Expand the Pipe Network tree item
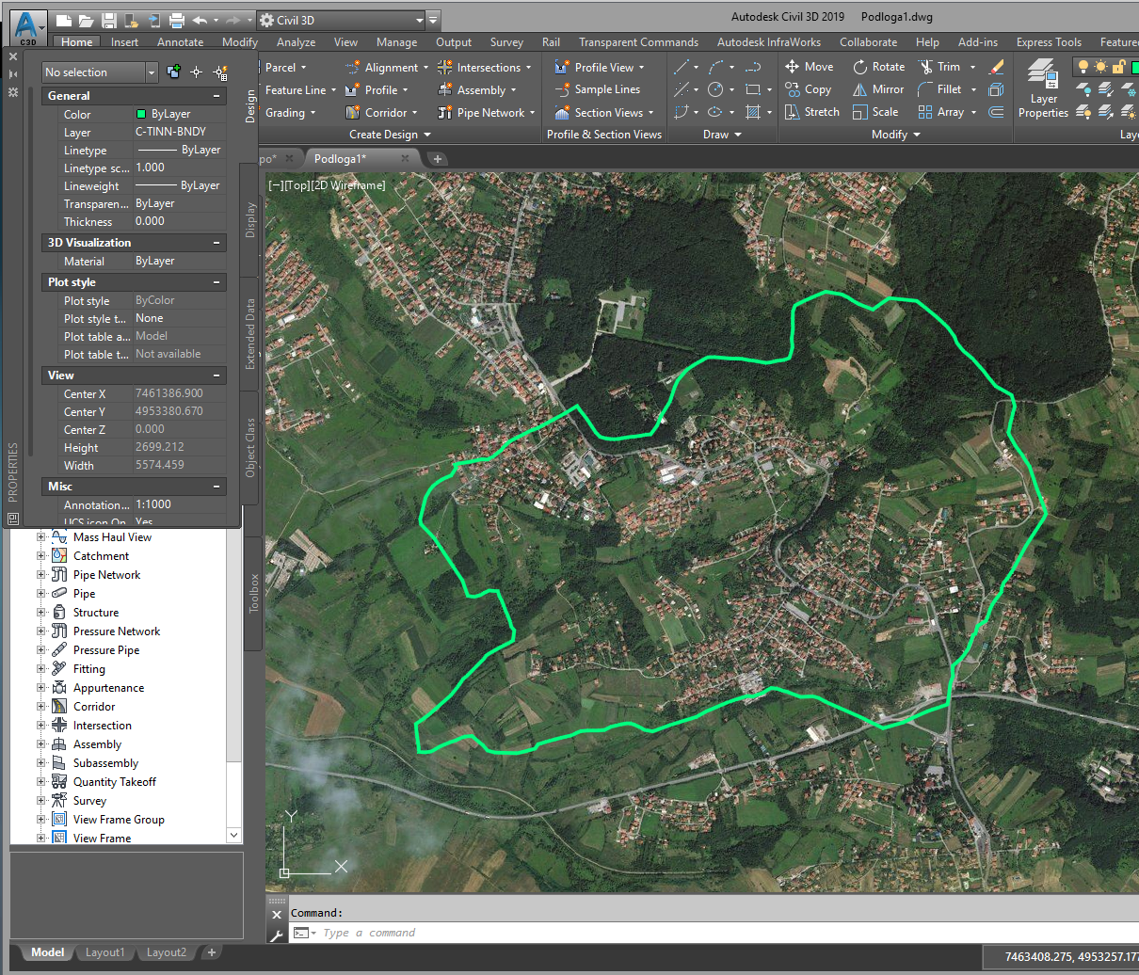 (40, 574)
